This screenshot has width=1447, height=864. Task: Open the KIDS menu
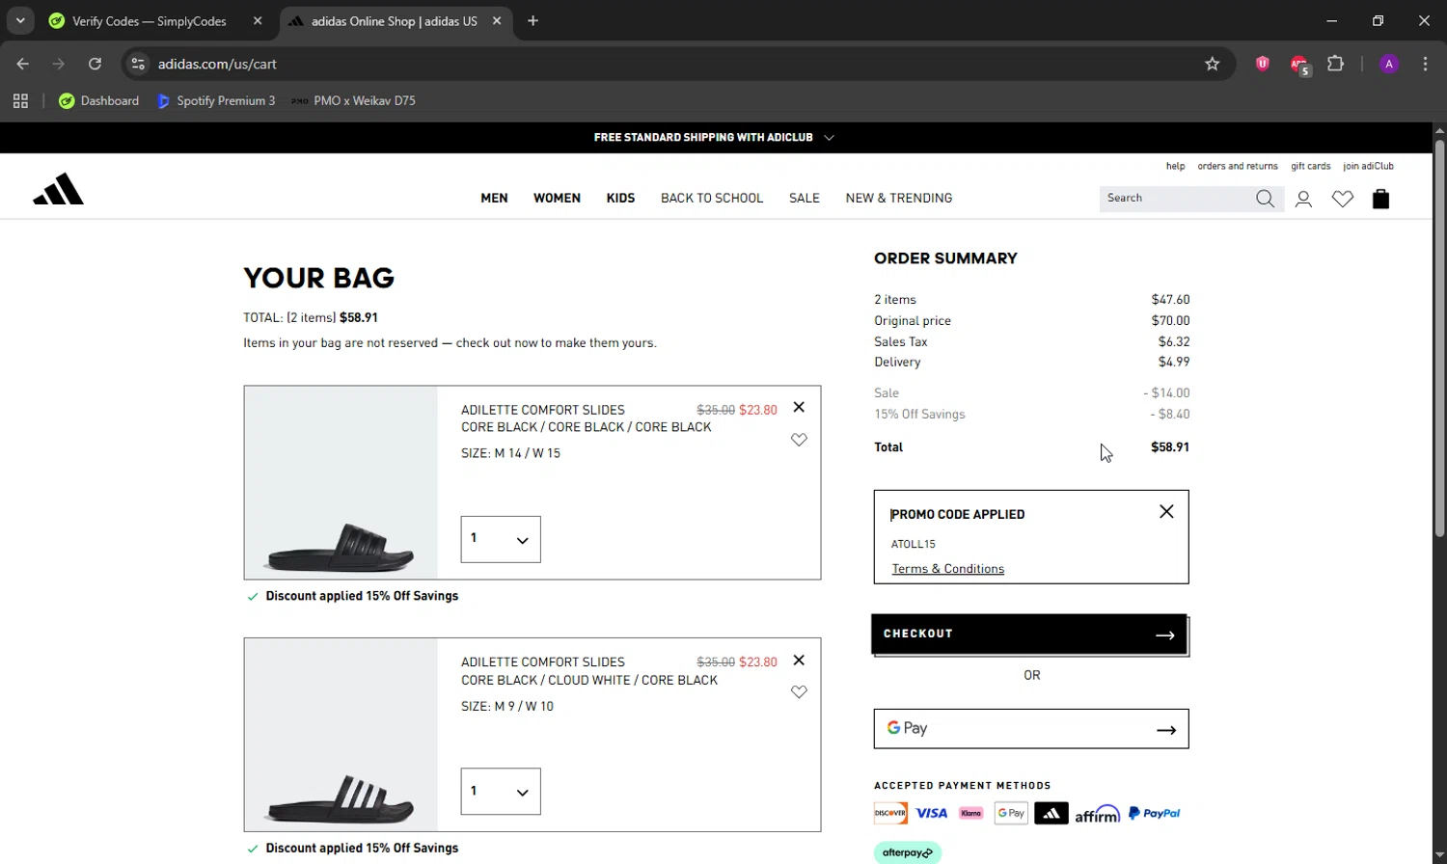pyautogui.click(x=620, y=198)
